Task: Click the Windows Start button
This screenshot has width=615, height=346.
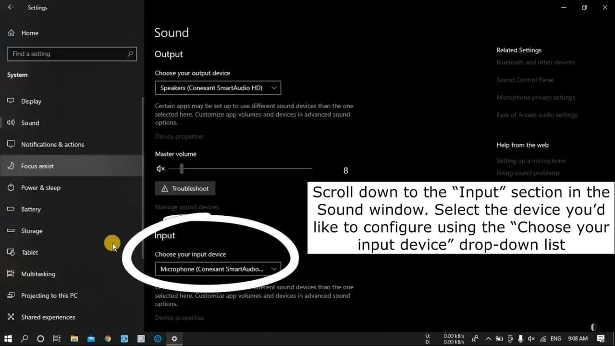Action: point(8,339)
